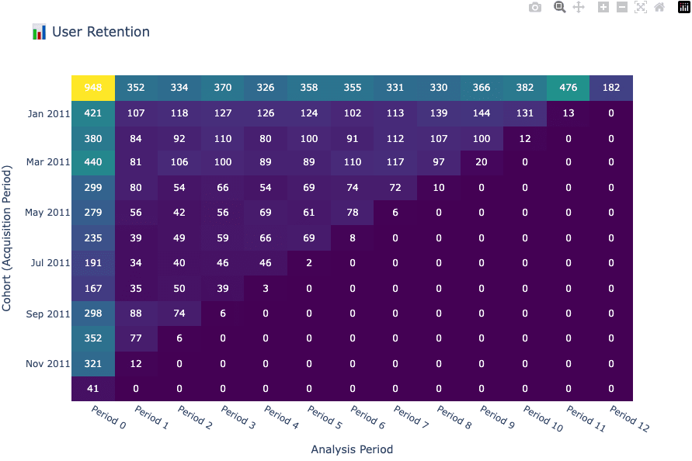The height and width of the screenshot is (461, 692).
Task: Zoom out using the minus modebar icon
Action: 621,7
